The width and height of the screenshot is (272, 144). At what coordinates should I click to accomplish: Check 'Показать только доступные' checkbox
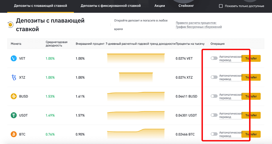click(221, 6)
